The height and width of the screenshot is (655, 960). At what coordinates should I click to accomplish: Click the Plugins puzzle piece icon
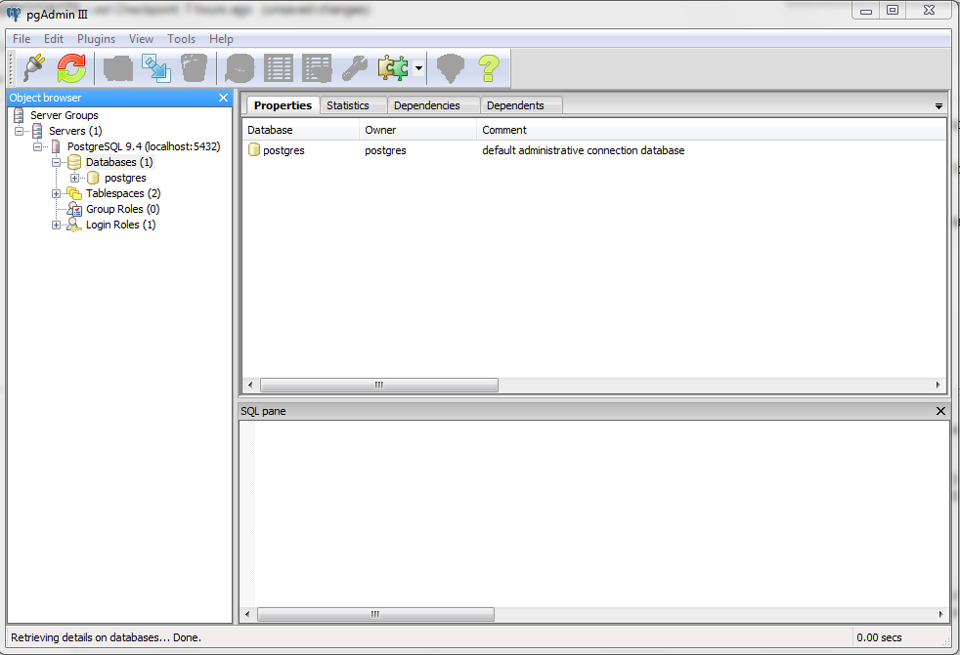[393, 67]
